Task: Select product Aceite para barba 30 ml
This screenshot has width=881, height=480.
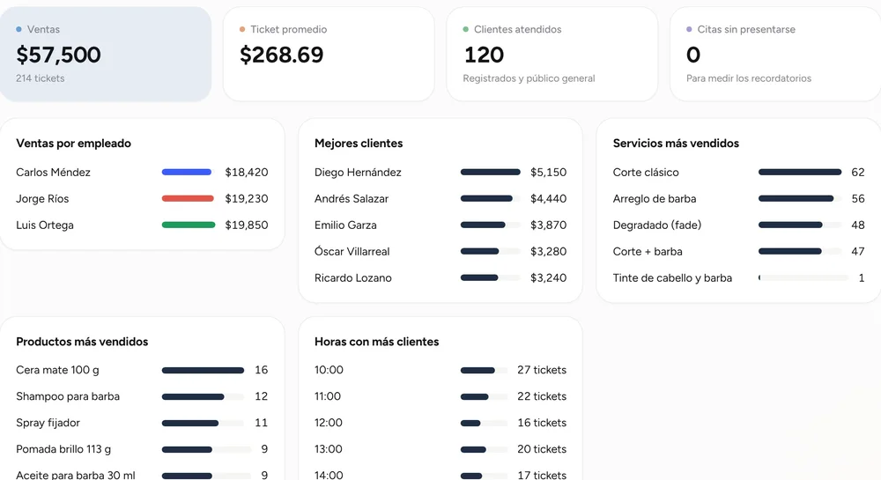Action: (76, 475)
